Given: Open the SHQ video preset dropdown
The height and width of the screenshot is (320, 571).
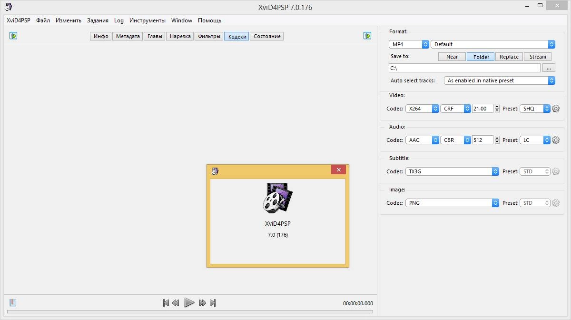Looking at the screenshot, I should click(535, 109).
